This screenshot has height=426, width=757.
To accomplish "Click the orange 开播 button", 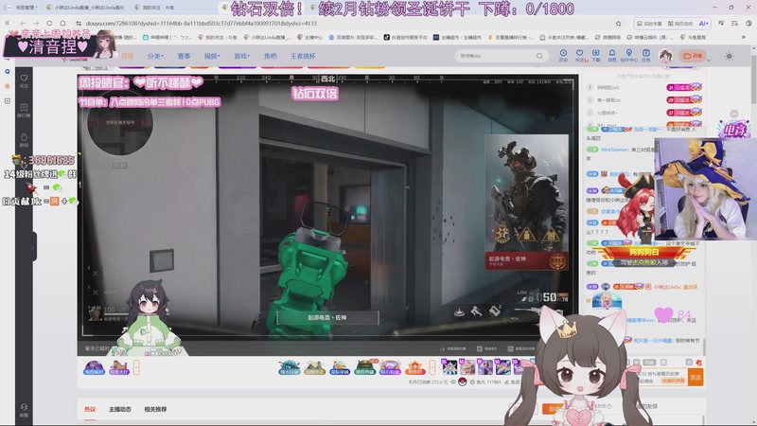I will coord(693,56).
